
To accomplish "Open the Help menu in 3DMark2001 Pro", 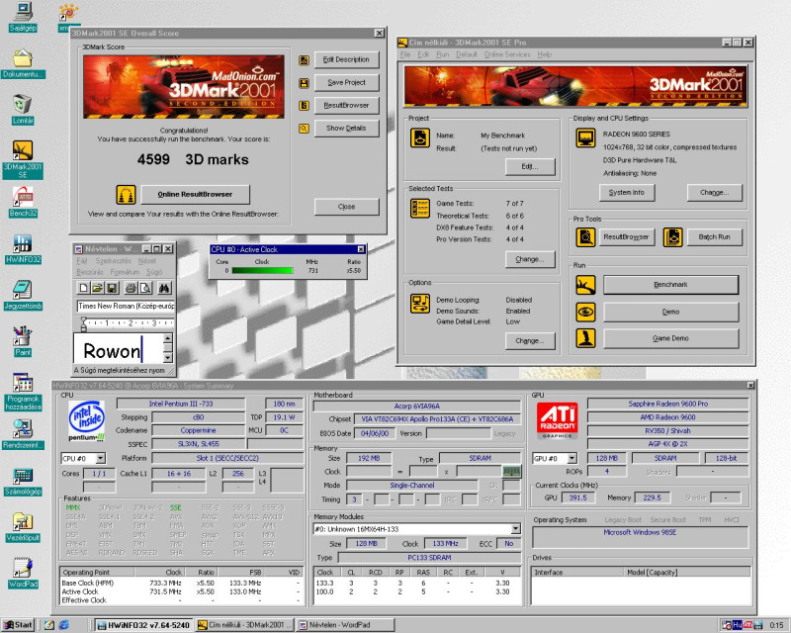I will [545, 54].
